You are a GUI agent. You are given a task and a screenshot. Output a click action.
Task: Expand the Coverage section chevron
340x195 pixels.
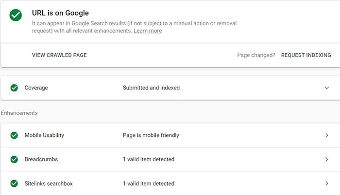(326, 88)
